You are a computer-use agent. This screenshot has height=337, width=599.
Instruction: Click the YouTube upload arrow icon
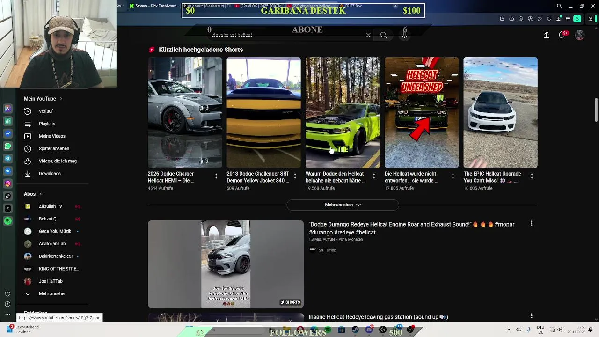coord(546,35)
